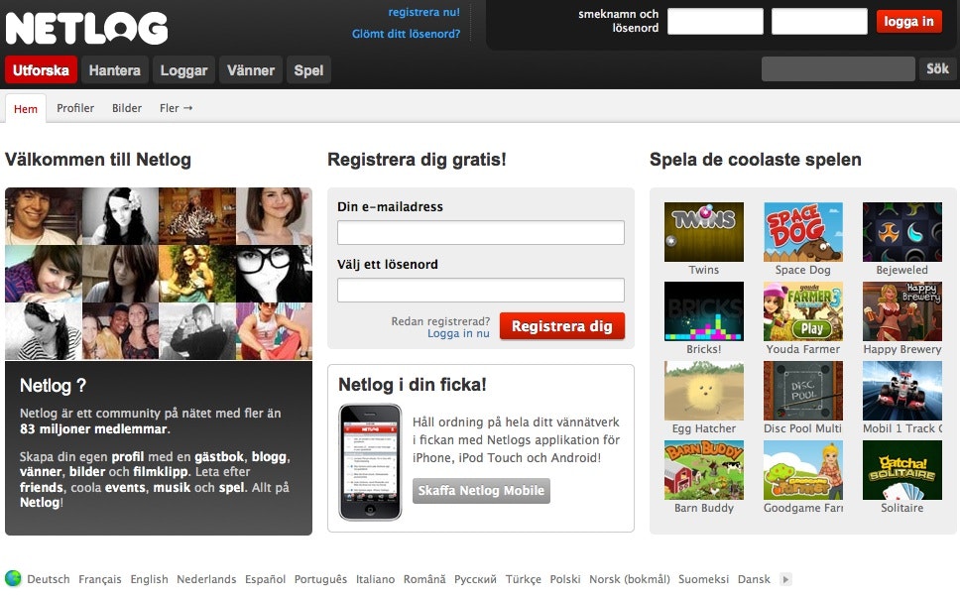Expand the Fler menu

(x=176, y=108)
